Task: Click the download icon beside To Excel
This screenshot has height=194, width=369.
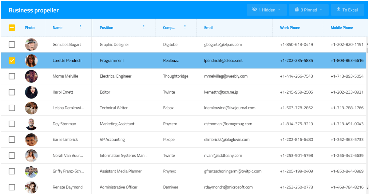Action: tap(339, 10)
